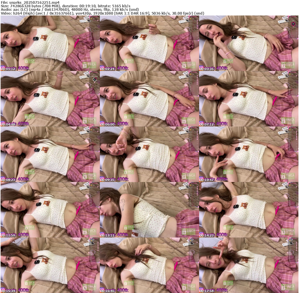Open the thumbnail at timestamp 00:10:47

[249, 154]
